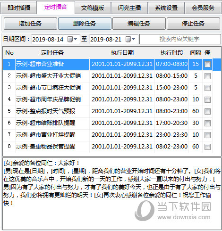The image size is (222, 231).
Task: Toggle stop checkbox for 示例-贵重物品保管提醒
Action: click(x=207, y=147)
